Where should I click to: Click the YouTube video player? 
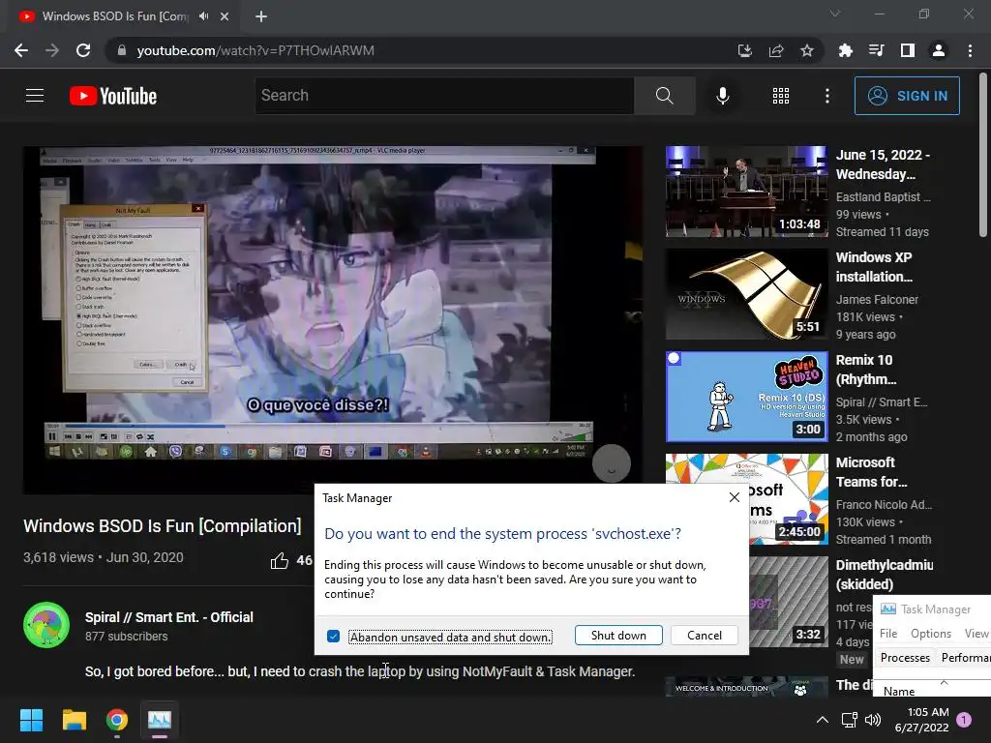(333, 319)
